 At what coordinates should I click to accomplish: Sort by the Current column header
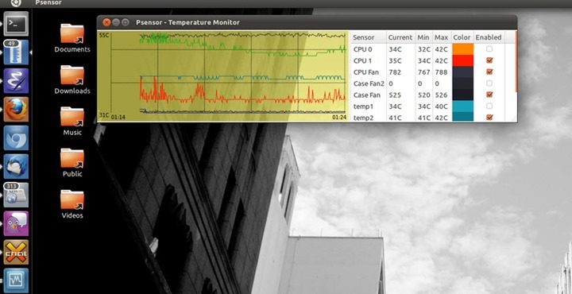400,37
